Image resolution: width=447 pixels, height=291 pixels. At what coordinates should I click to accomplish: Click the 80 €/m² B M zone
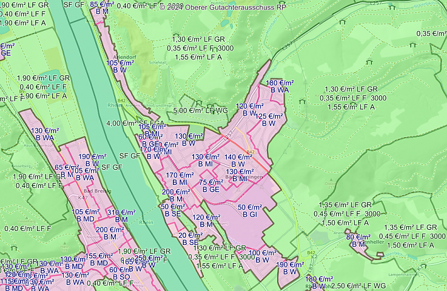tap(358, 241)
